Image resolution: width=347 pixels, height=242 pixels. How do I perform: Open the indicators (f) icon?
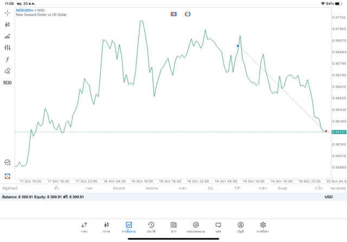coord(7,59)
